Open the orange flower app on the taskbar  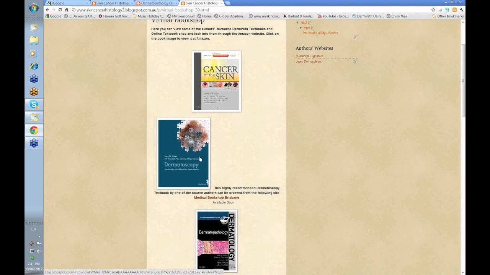[34, 92]
